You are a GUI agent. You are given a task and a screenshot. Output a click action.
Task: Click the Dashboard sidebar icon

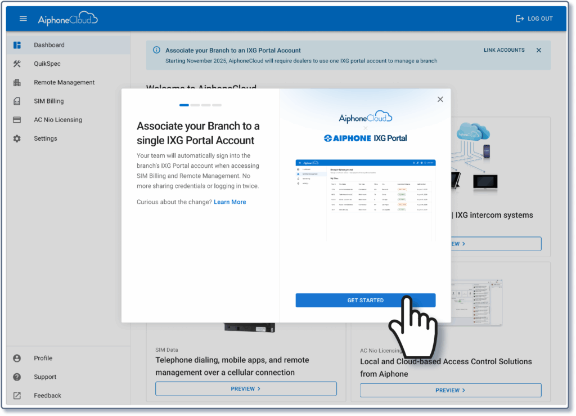point(17,45)
